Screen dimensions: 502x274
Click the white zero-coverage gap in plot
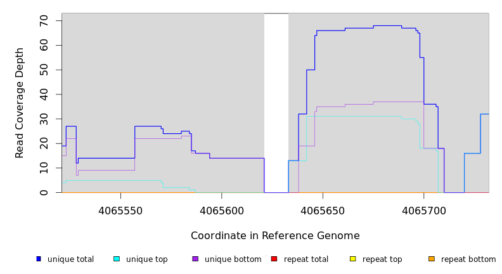(x=276, y=101)
